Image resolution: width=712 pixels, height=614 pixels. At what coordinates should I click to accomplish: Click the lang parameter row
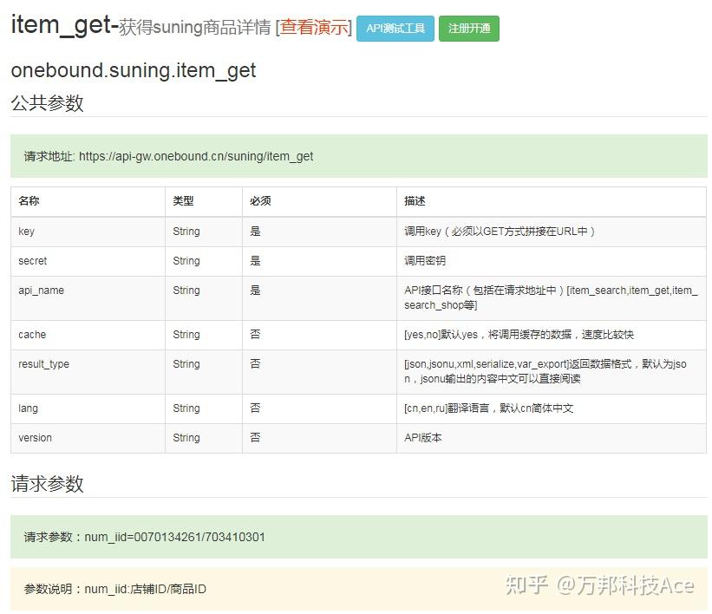tap(25, 408)
